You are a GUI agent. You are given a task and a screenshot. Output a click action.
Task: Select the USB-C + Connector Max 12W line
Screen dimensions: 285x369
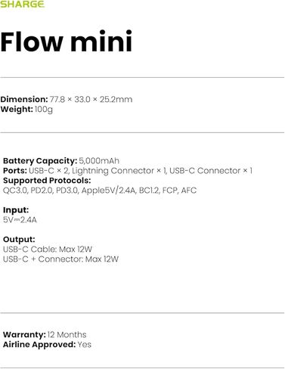(x=60, y=259)
